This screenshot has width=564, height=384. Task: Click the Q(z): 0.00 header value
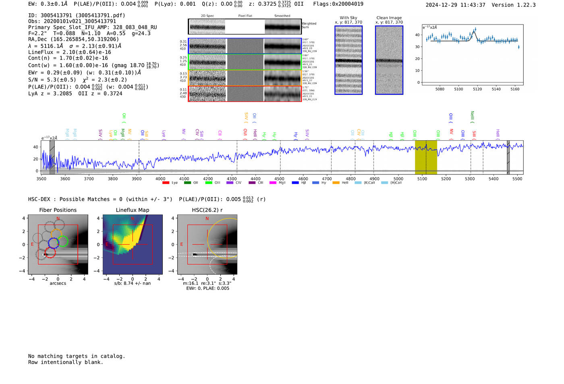(x=222, y=4)
